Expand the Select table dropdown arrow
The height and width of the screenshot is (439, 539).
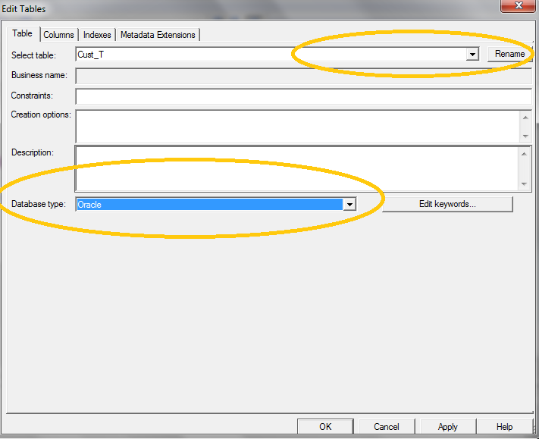pos(472,55)
